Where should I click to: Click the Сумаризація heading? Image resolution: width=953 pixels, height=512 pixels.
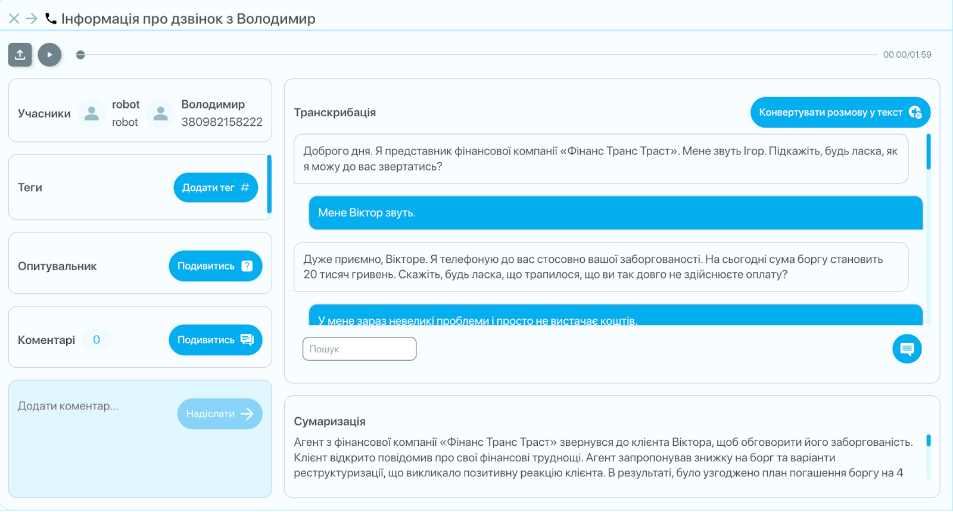[329, 421]
